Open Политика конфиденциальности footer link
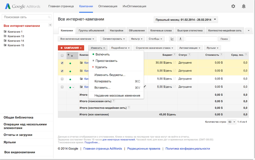Screen dimensions: 255x160 [x=187, y=149]
